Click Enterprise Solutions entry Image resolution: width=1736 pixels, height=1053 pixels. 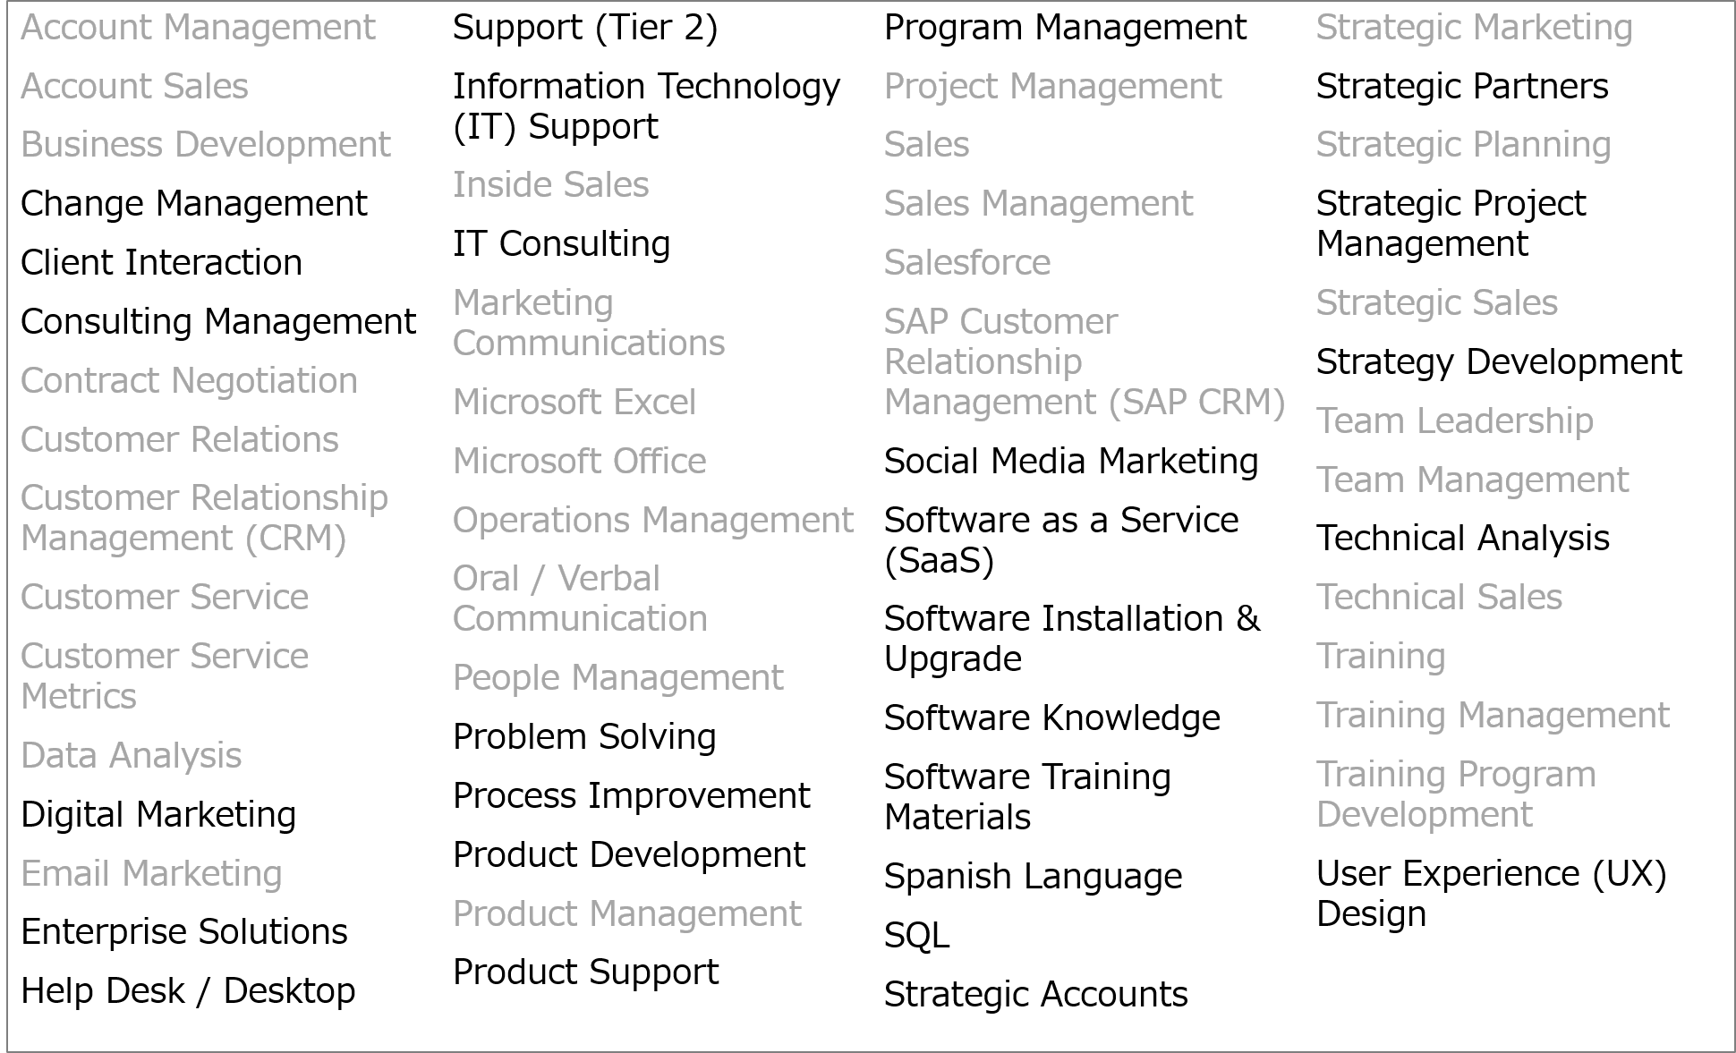pos(183,932)
